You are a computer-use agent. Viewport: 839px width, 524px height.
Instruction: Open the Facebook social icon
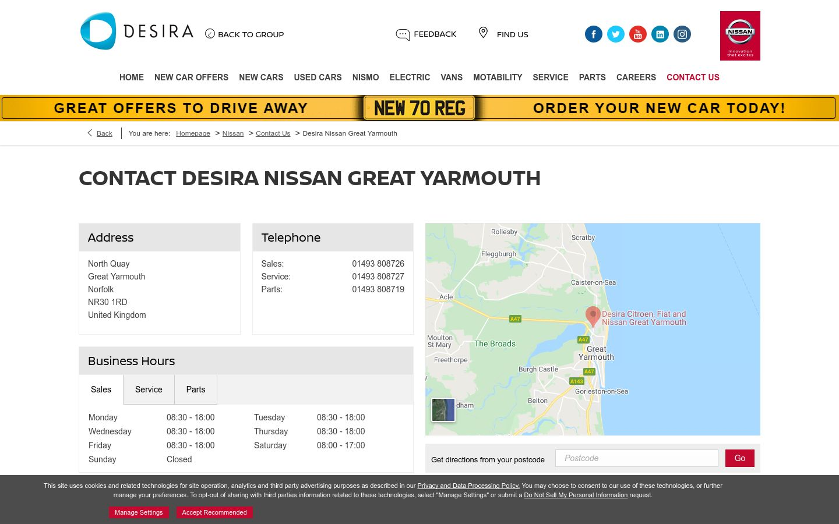[594, 34]
